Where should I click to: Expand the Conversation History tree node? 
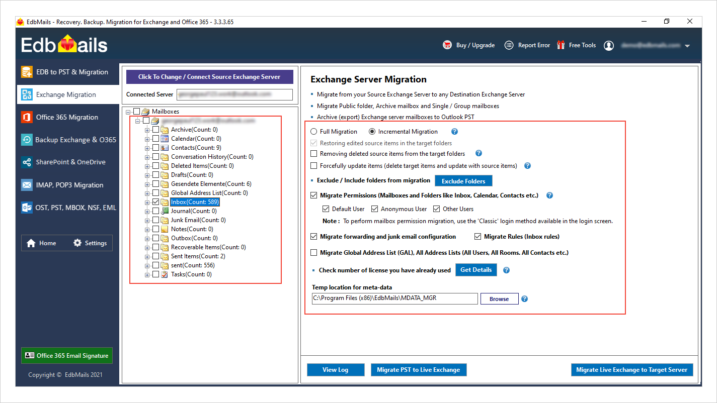point(147,157)
